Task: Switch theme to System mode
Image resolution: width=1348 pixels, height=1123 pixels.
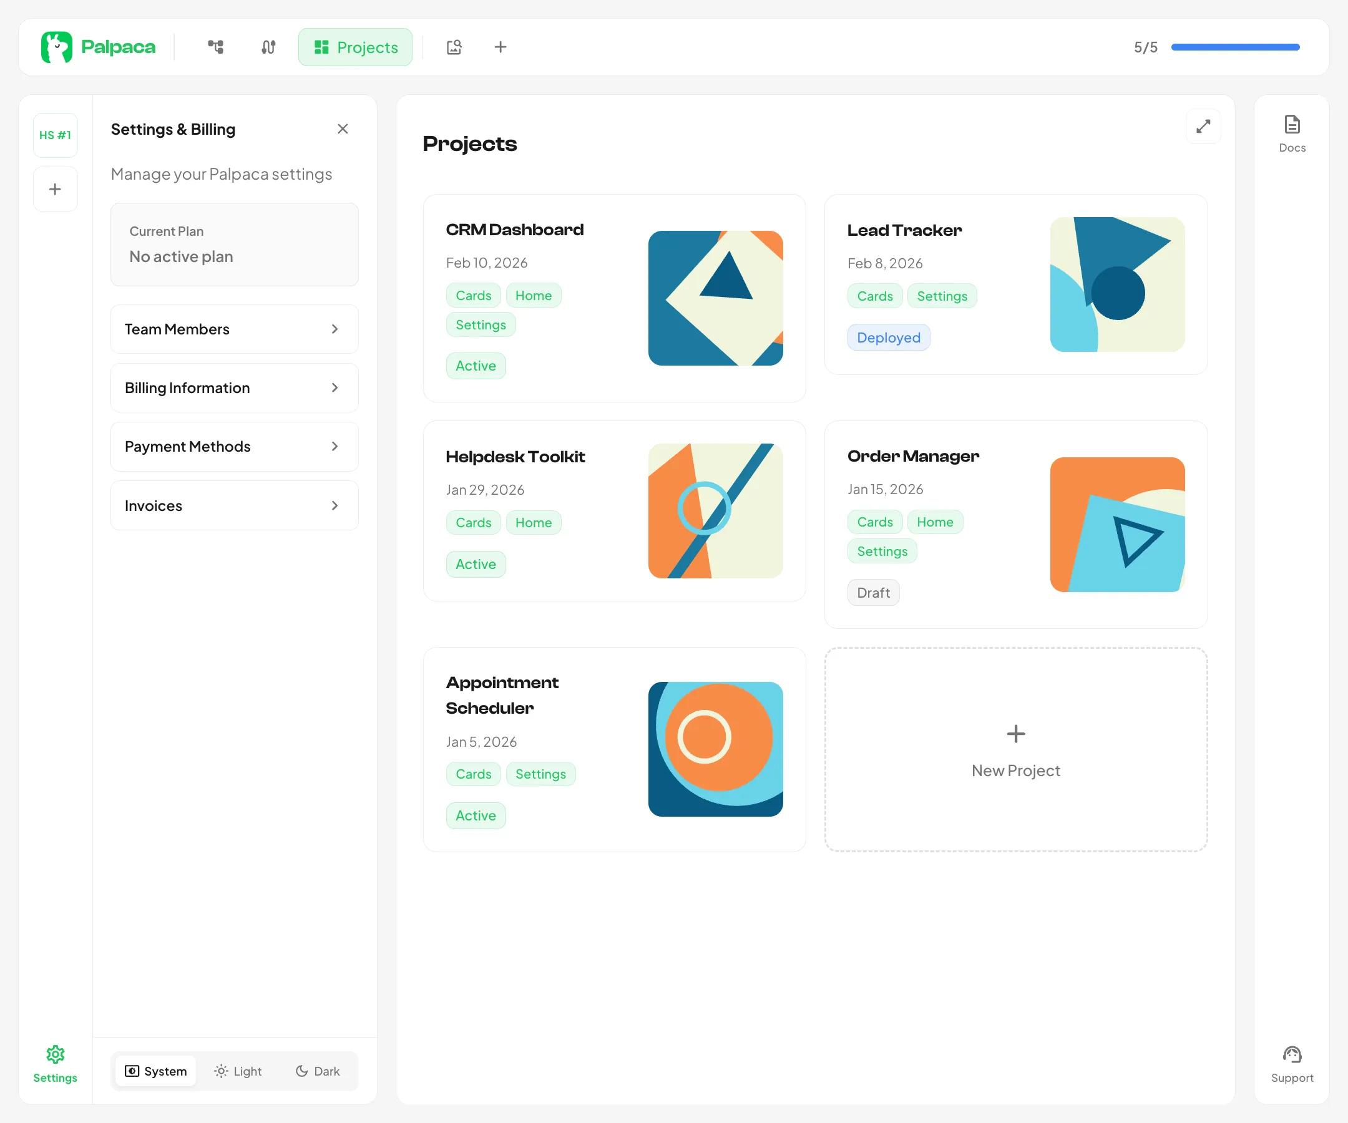Action: coord(156,1071)
